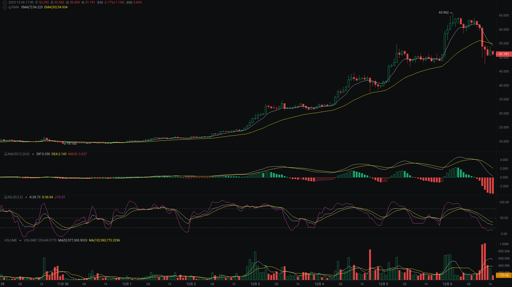Select the EMA(30):54.934 value

(56, 7)
